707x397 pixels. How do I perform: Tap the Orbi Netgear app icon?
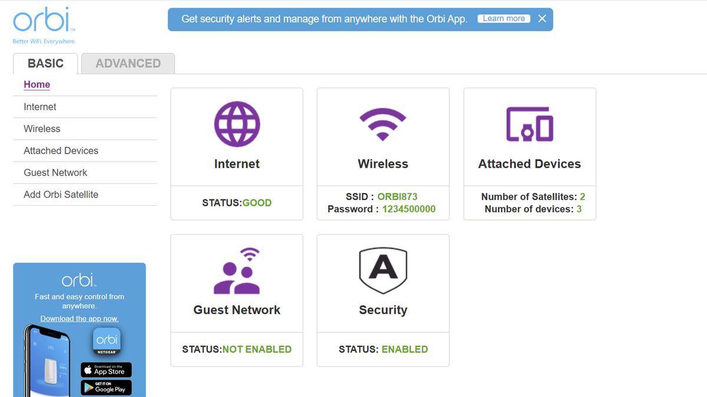[107, 342]
